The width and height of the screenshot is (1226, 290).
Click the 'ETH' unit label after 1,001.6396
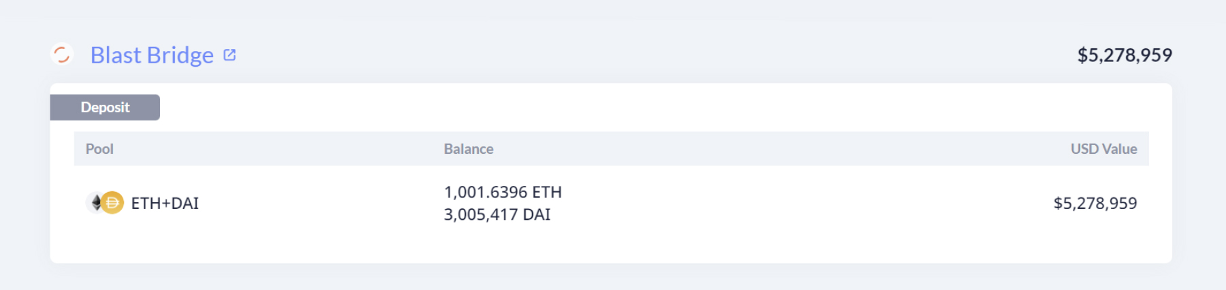[x=548, y=193]
